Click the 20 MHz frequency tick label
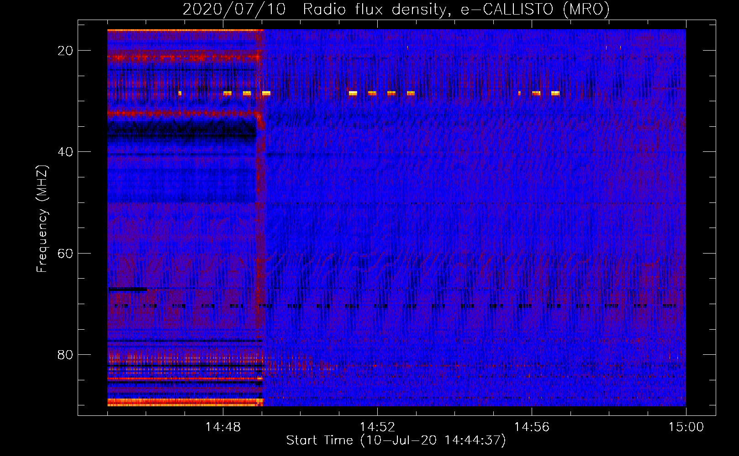Image resolution: width=739 pixels, height=456 pixels. point(65,51)
